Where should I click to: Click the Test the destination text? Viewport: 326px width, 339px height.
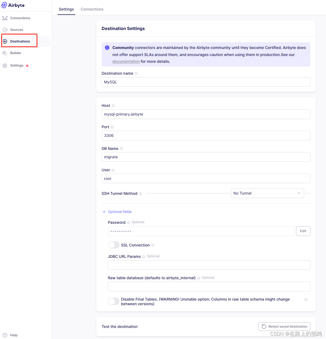coord(120,327)
